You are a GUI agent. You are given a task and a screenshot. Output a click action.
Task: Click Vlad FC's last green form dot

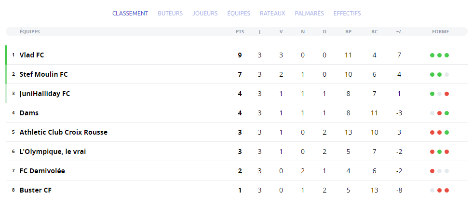[447, 55]
